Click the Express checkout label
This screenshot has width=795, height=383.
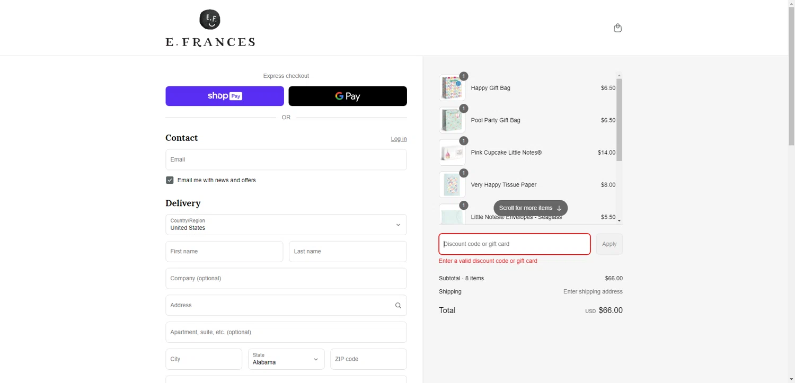(286, 76)
